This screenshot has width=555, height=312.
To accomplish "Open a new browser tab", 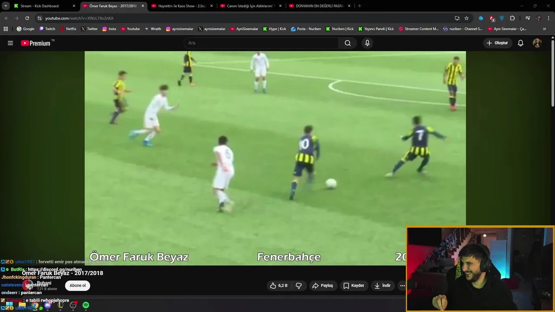I will point(359,6).
